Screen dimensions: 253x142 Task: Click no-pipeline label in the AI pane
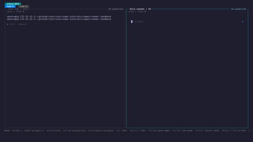click(x=238, y=9)
